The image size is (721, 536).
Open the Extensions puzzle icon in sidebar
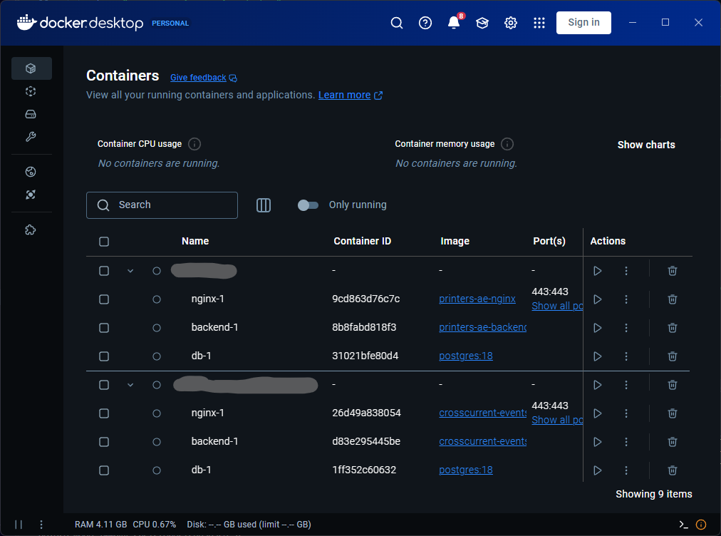[x=31, y=230]
